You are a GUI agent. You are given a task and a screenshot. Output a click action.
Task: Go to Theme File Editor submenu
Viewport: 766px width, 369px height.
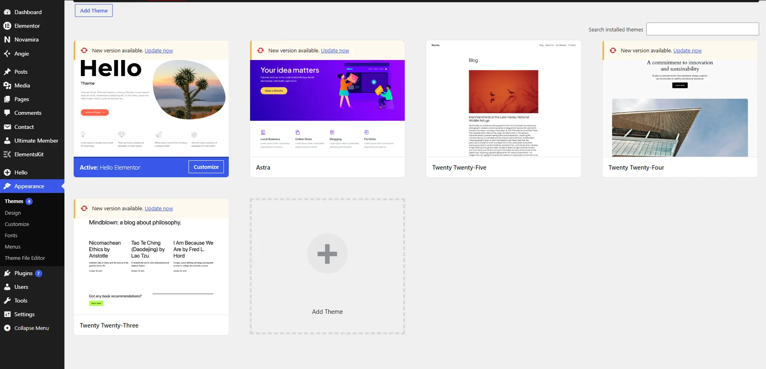click(25, 258)
